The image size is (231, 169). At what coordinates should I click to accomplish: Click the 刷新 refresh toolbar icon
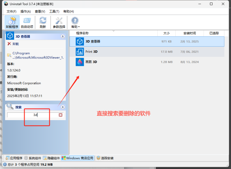click(43, 22)
